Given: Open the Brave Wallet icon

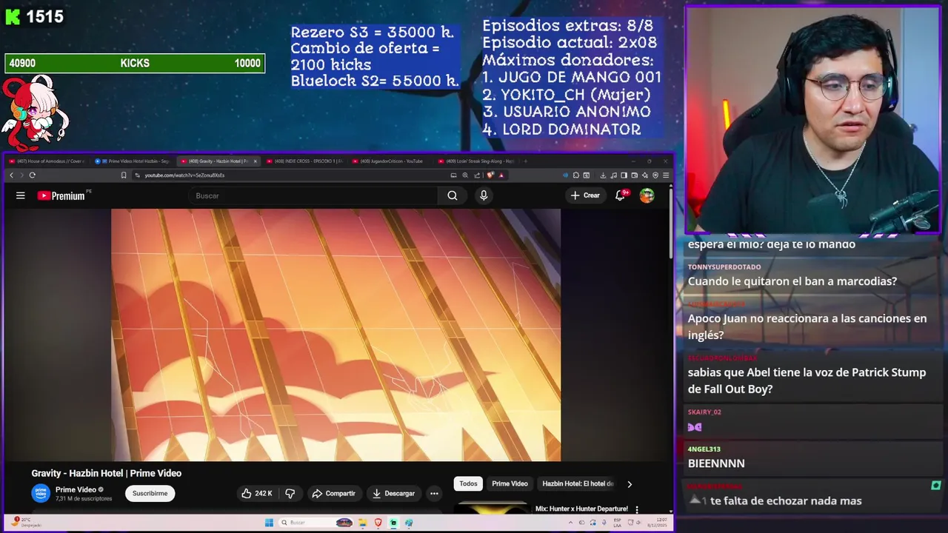Looking at the screenshot, I should (x=635, y=175).
